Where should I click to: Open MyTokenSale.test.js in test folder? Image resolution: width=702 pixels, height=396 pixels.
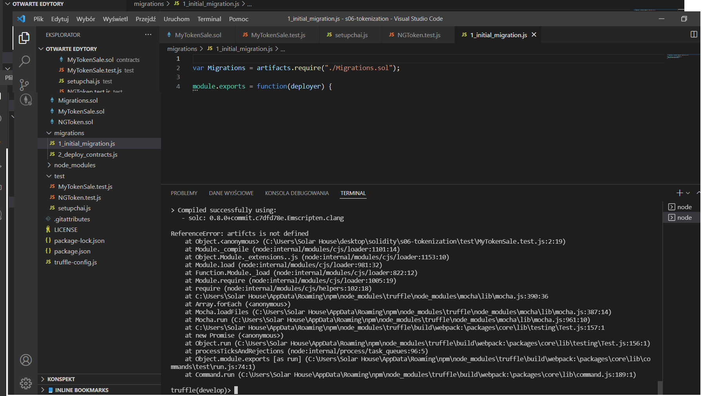click(x=85, y=186)
